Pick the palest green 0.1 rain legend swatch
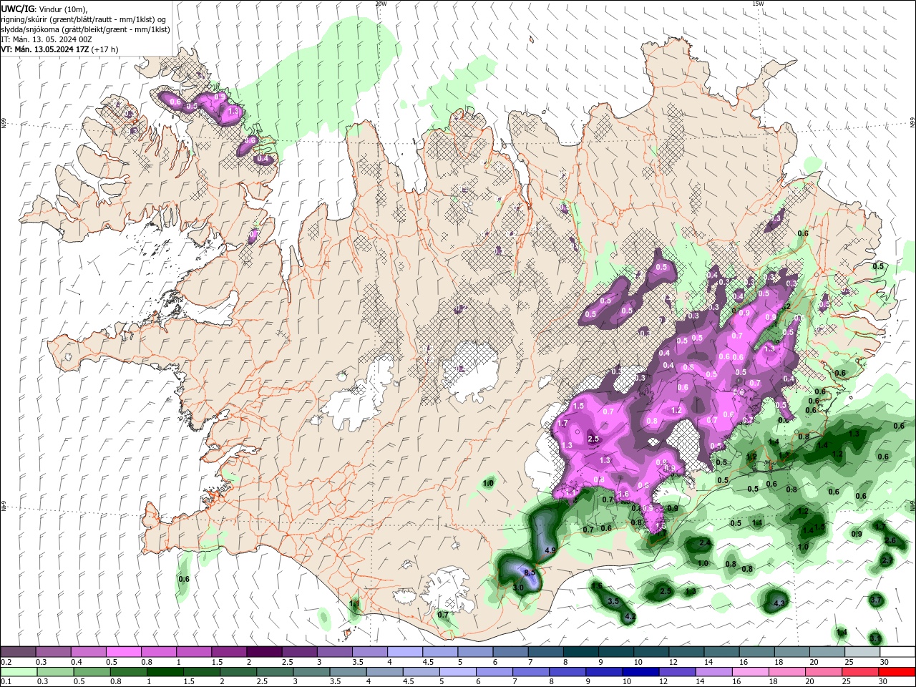Screen dimensions: 916x687 (x=18, y=672)
